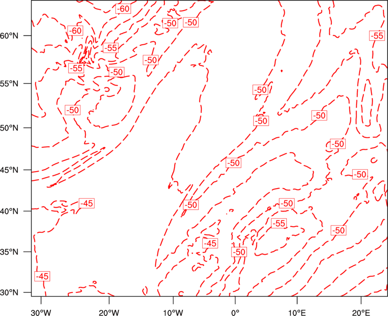Select the -45 contour label near 40°N, 25°W

coord(87,203)
